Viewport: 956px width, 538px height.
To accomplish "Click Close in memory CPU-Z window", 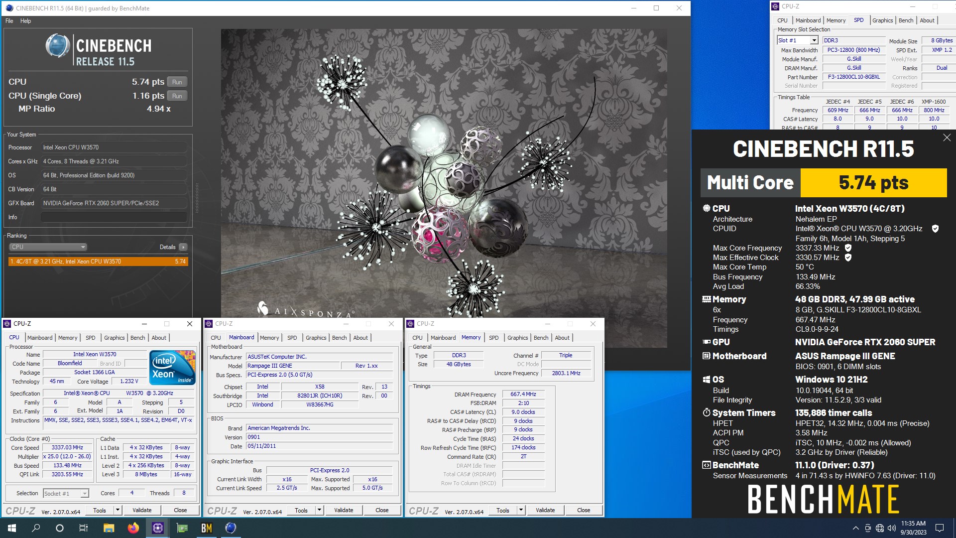I will click(x=584, y=510).
